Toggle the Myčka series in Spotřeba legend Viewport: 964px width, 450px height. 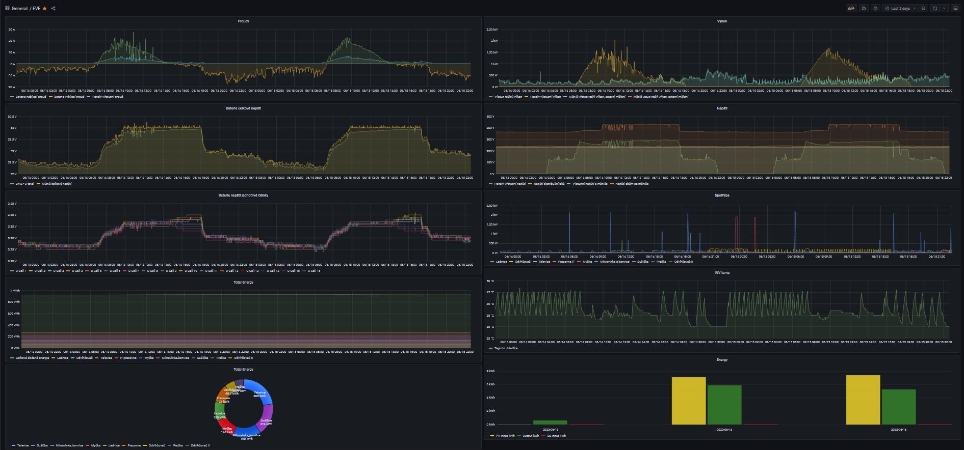point(587,262)
